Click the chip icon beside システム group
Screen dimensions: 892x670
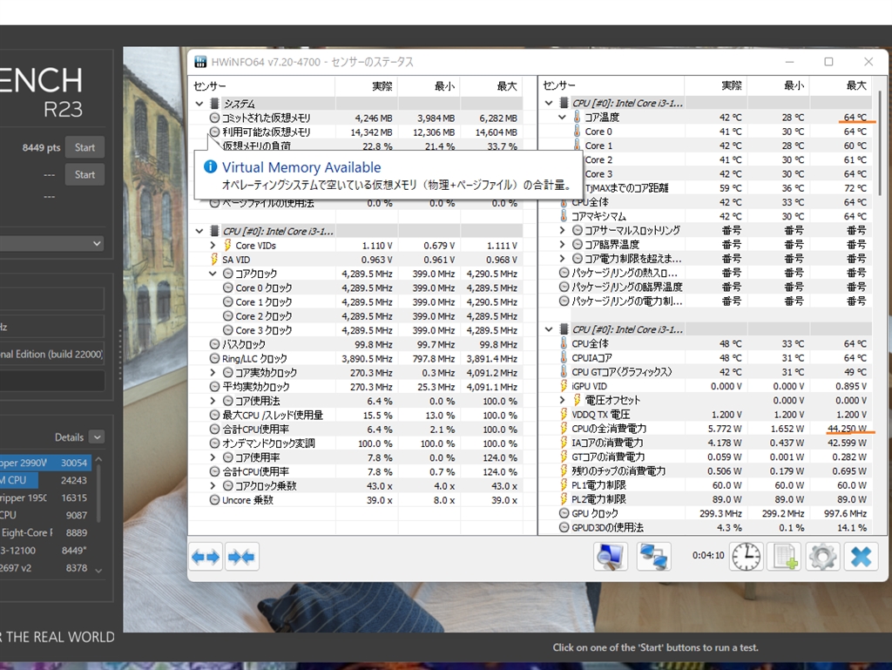coord(214,104)
